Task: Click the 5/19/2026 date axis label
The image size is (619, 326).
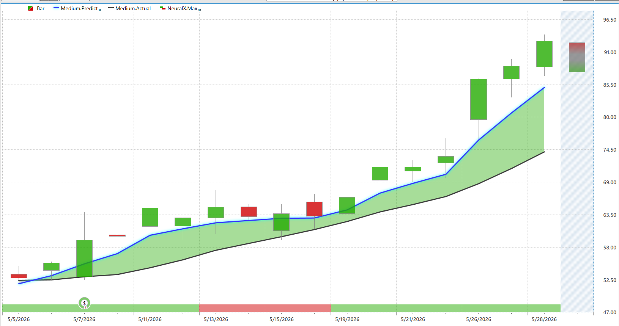Action: (x=347, y=319)
